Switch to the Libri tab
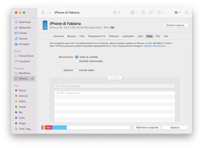 (x=140, y=36)
